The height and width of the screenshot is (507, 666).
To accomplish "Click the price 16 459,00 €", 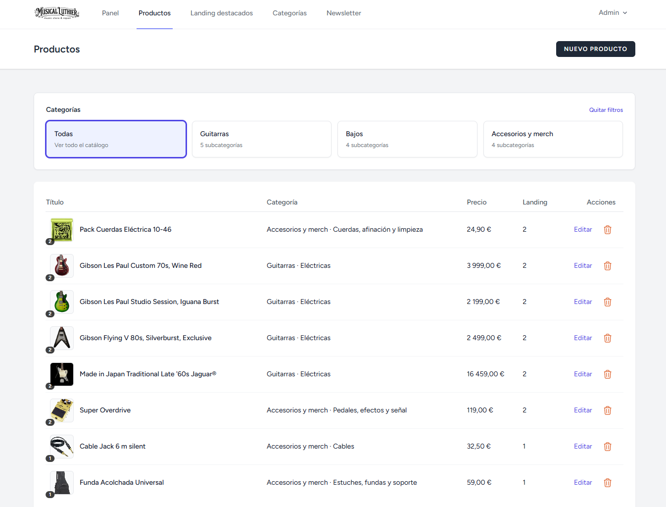I will point(485,374).
